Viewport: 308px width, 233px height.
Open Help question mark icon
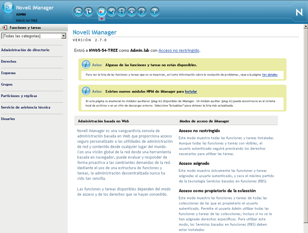point(154,12)
